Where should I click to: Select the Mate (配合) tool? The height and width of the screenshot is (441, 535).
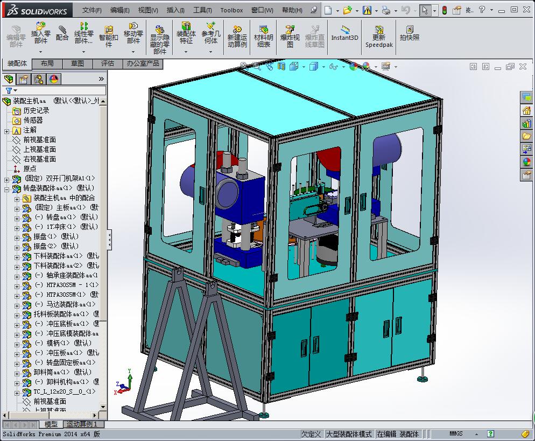pyautogui.click(x=62, y=33)
